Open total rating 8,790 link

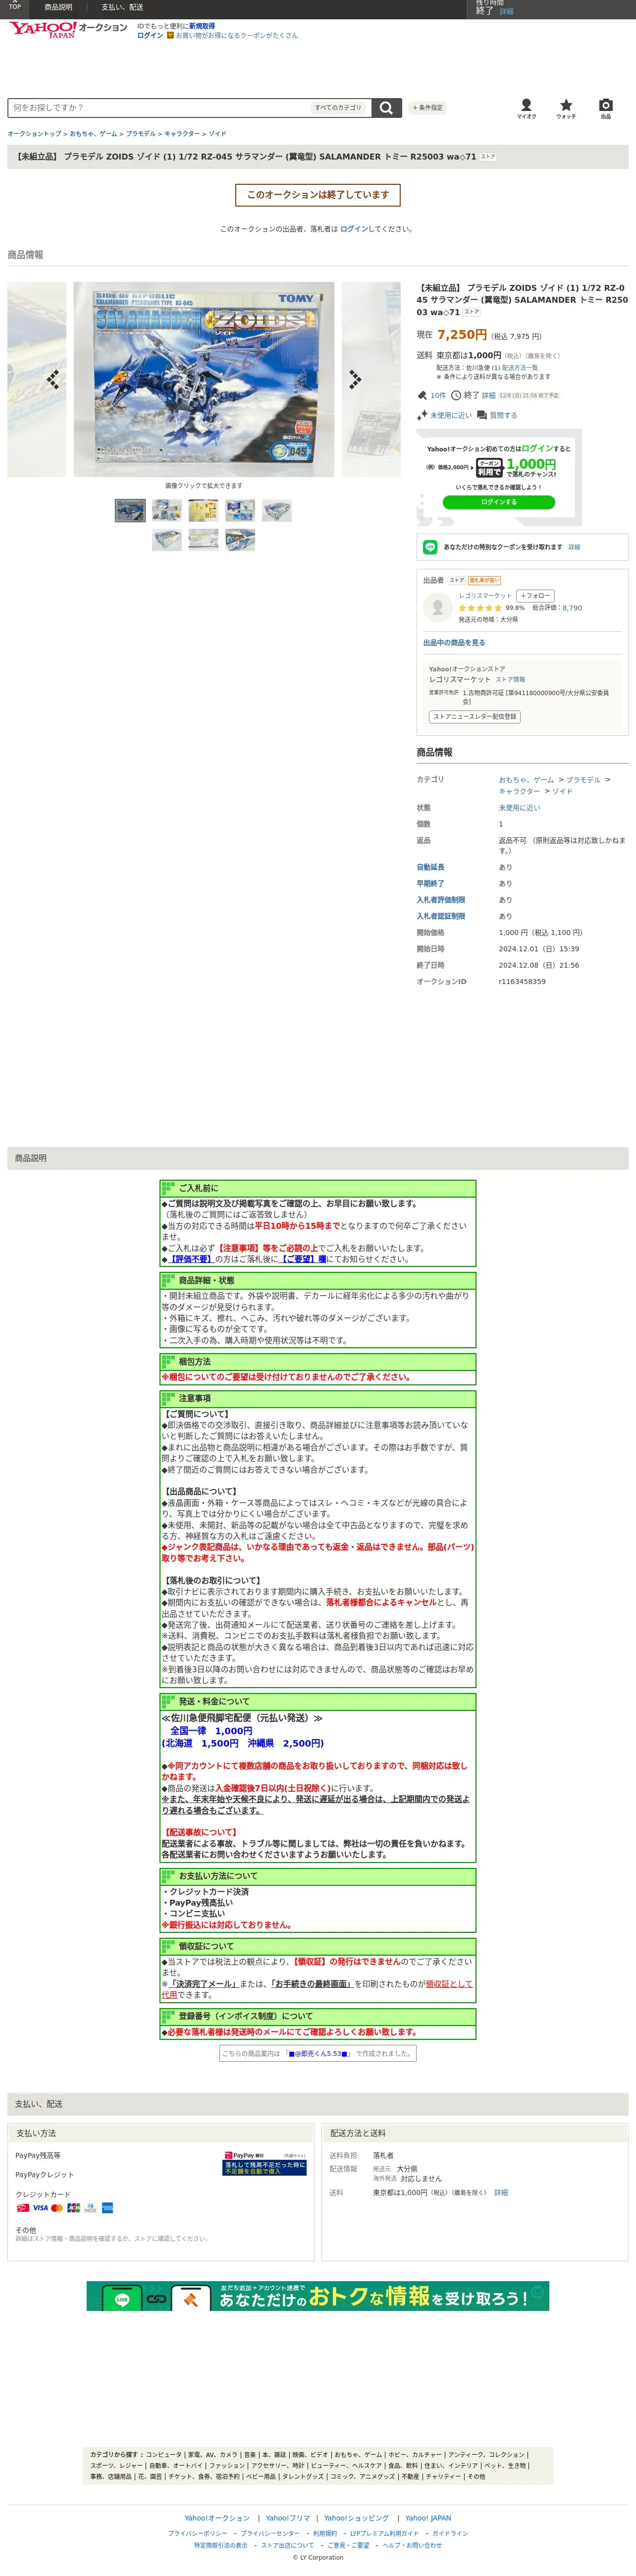pyautogui.click(x=572, y=608)
